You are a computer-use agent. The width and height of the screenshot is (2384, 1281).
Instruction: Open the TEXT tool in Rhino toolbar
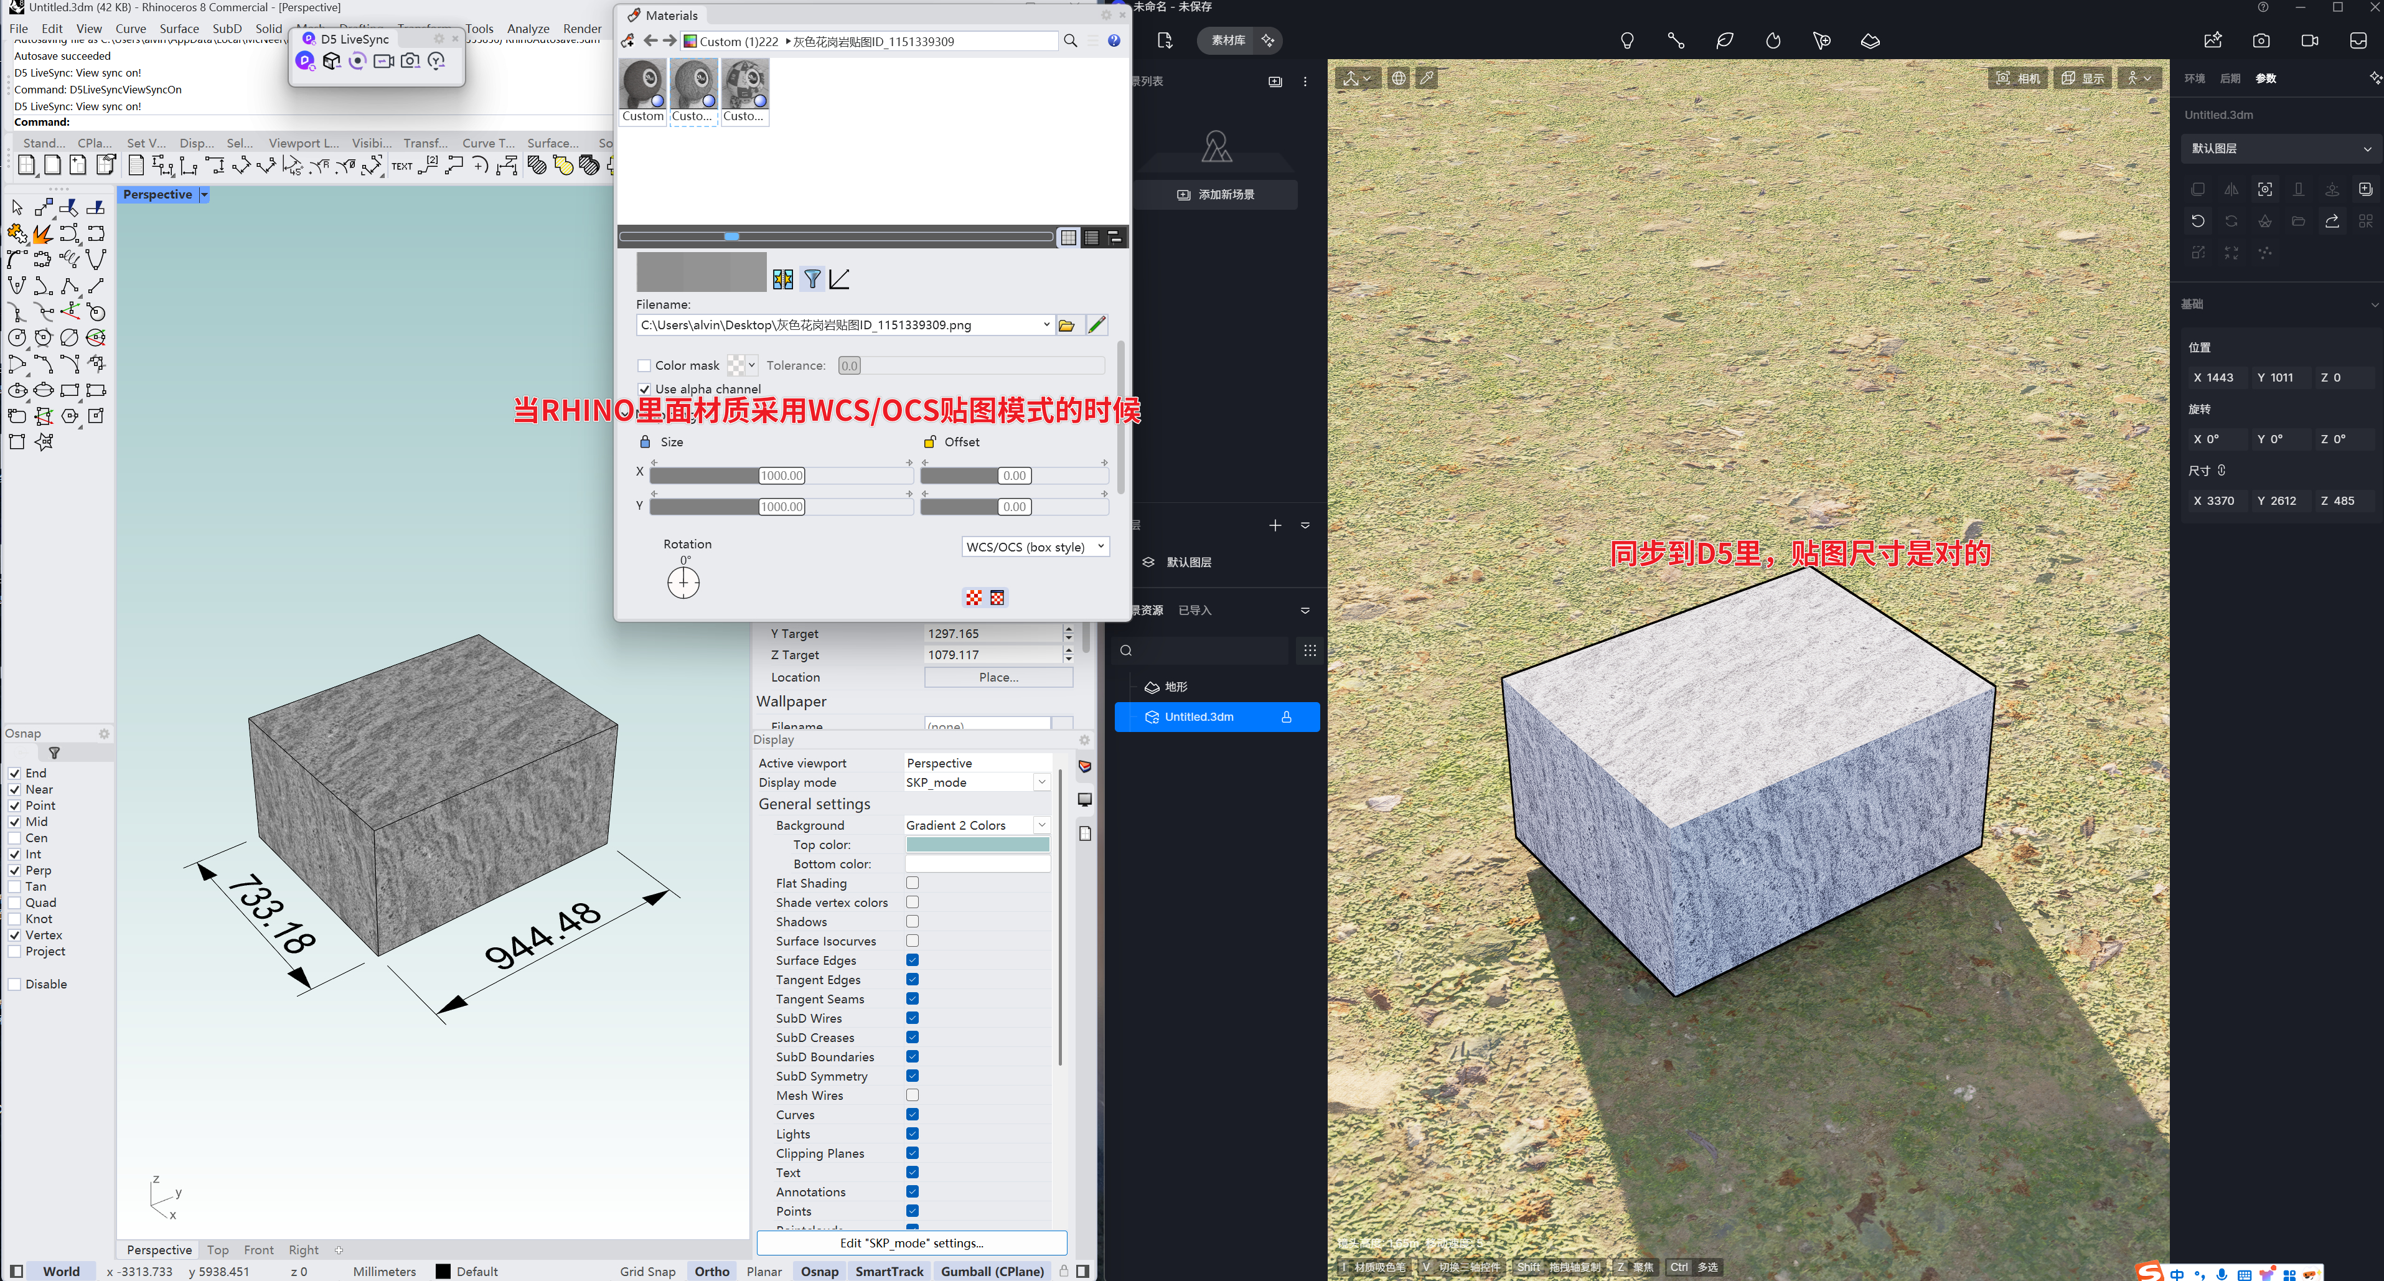pyautogui.click(x=401, y=167)
